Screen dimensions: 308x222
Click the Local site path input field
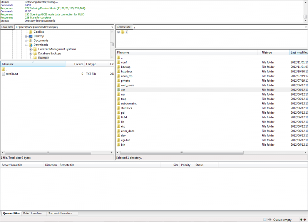tap(62, 27)
